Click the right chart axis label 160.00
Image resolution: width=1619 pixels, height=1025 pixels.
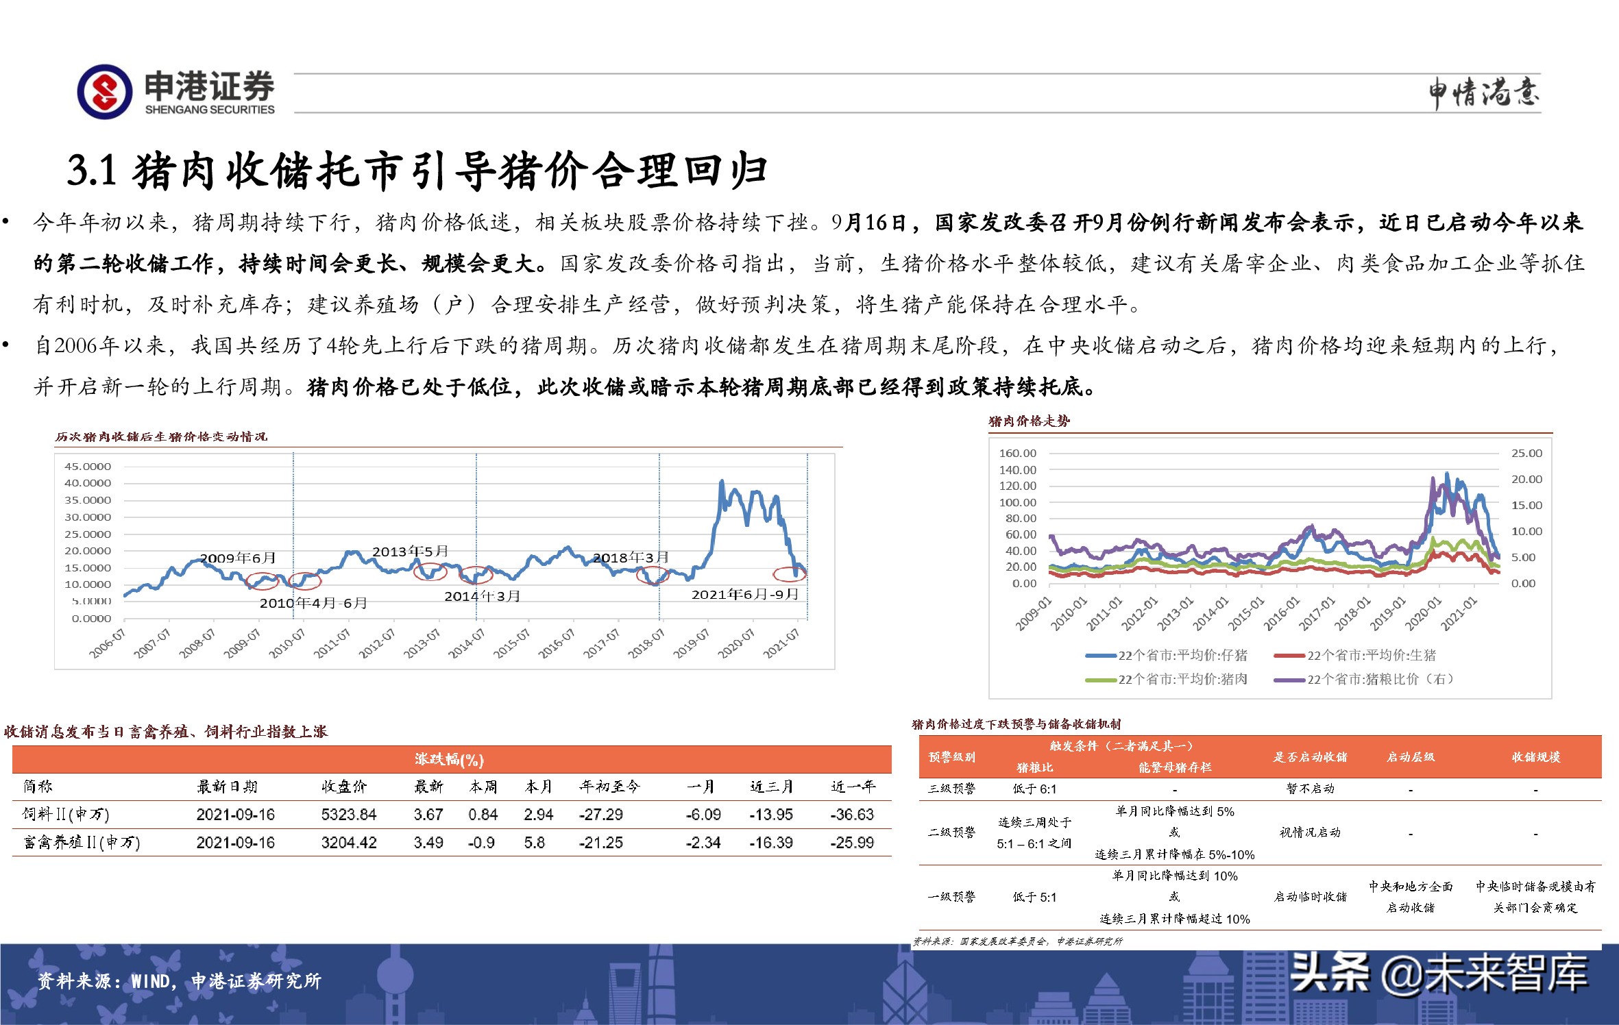tap(1018, 454)
